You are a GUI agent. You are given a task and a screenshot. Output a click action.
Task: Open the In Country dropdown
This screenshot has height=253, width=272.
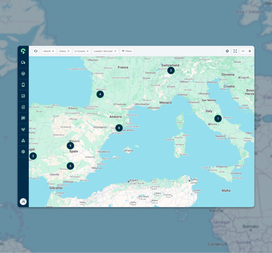[82, 51]
